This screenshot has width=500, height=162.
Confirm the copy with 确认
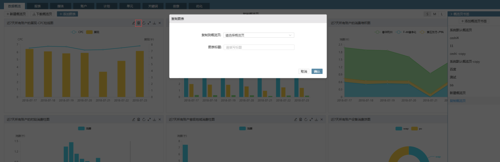[317, 71]
